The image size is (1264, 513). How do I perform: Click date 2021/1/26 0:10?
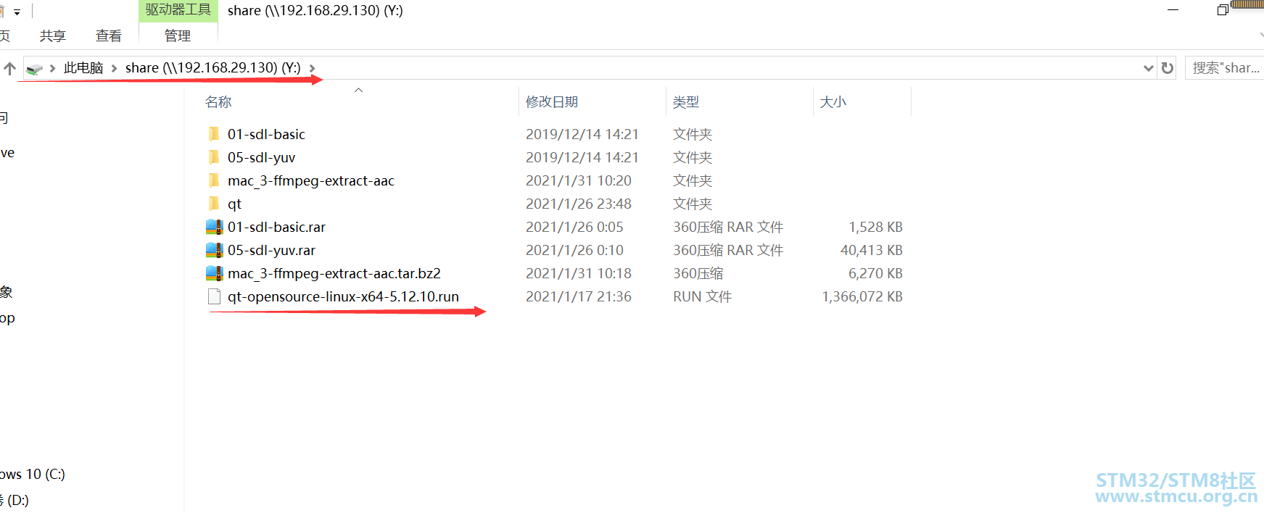[574, 250]
